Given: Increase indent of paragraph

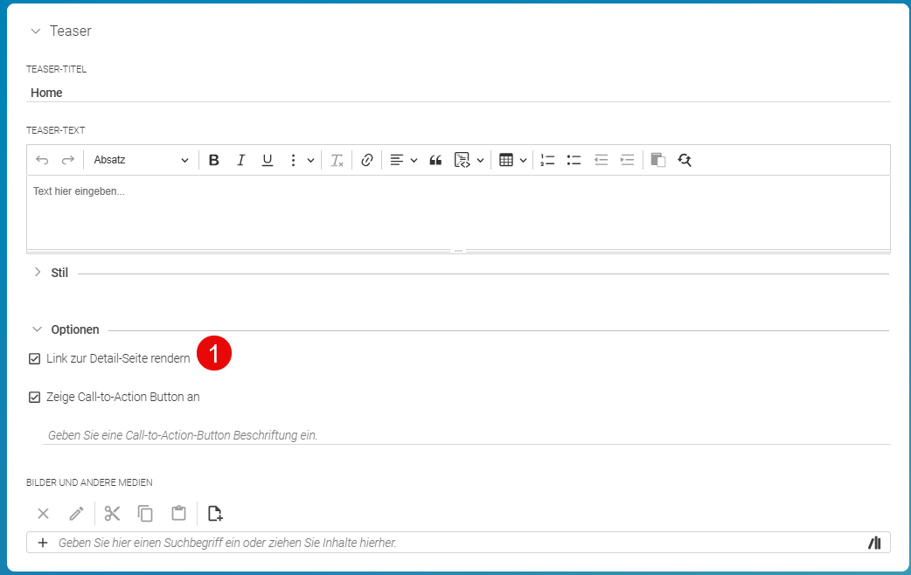Looking at the screenshot, I should 627,160.
